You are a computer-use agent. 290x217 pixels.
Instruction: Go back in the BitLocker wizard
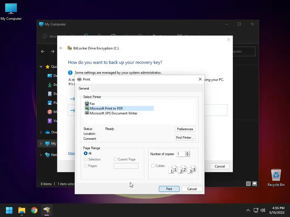(x=61, y=48)
